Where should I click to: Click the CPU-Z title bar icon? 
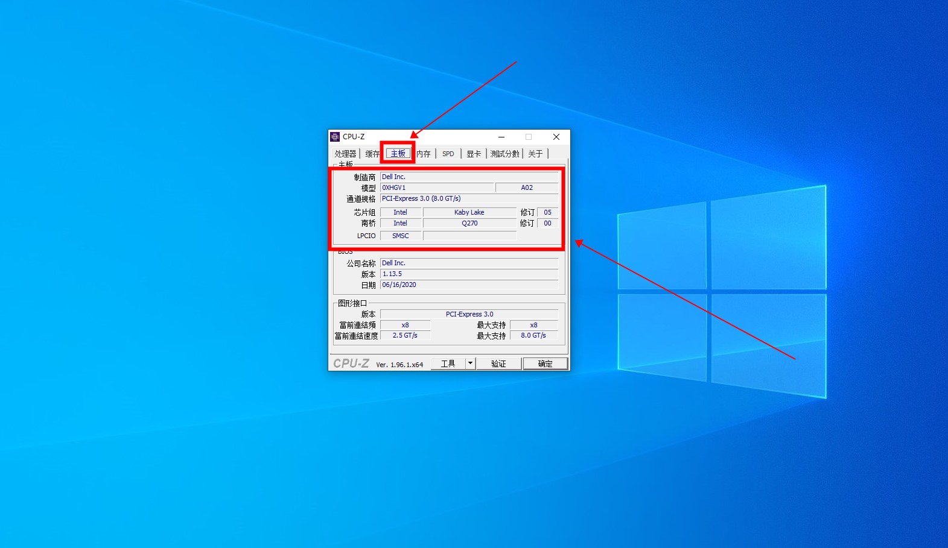click(x=335, y=137)
